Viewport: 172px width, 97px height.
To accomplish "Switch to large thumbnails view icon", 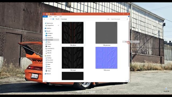I will [128, 81].
